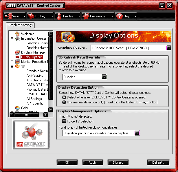
Task: Select Use manual detection only option
Action: click(64, 102)
